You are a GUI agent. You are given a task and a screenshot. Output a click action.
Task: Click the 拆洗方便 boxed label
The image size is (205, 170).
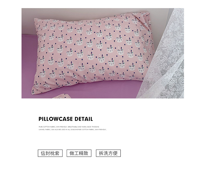pos(108,153)
